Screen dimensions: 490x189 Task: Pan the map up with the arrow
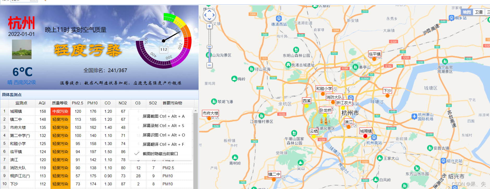pyautogui.click(x=209, y=11)
